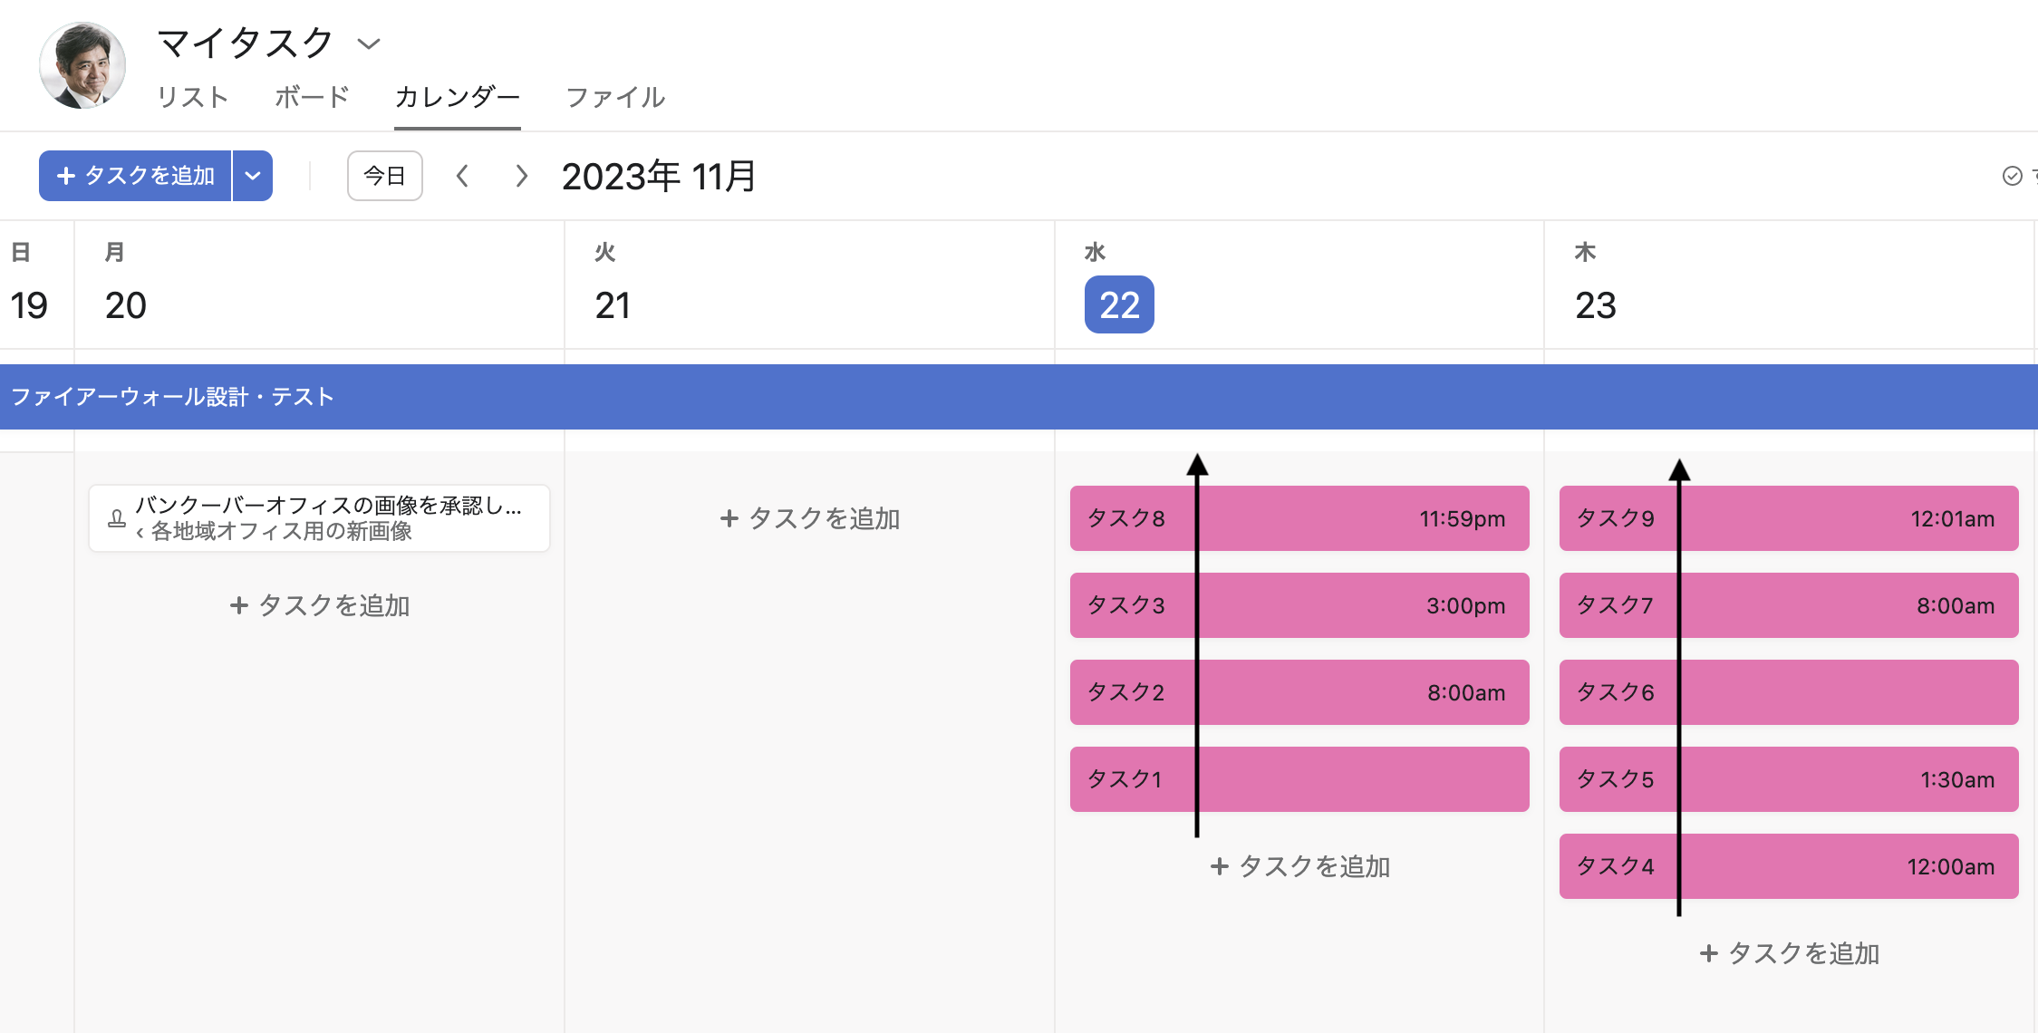
Task: Click the blue タスクを追加 button
Action: tap(136, 176)
